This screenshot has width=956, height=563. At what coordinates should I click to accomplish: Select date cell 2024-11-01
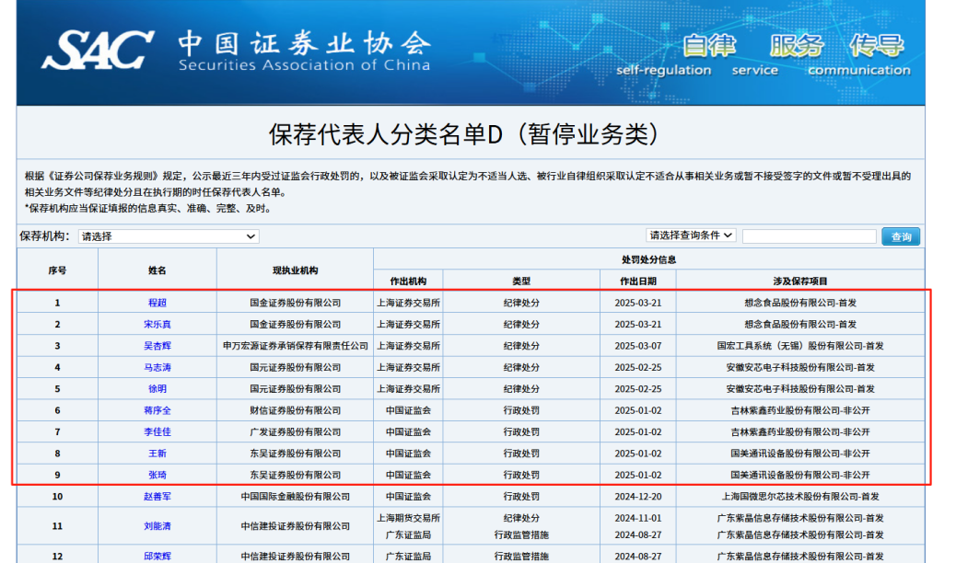click(x=638, y=518)
